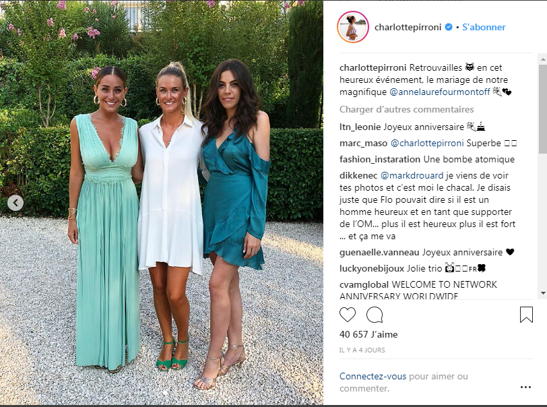Open the @markdrouard mention link
Screen dimensions: 547x407
pyautogui.click(x=412, y=175)
